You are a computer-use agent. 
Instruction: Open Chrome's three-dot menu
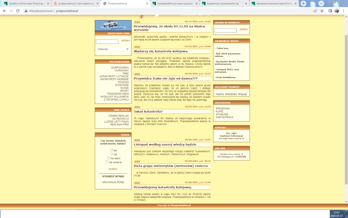(343, 11)
